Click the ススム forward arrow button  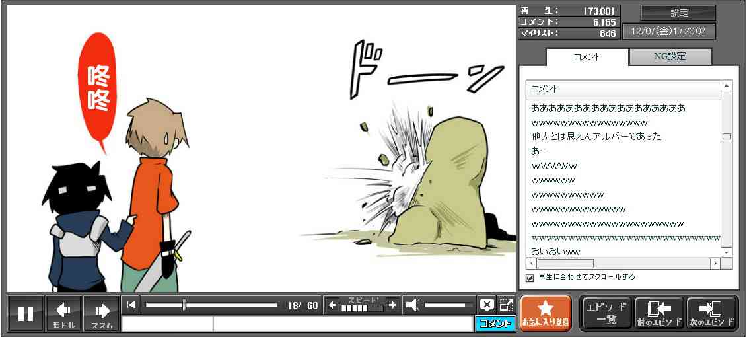point(102,313)
